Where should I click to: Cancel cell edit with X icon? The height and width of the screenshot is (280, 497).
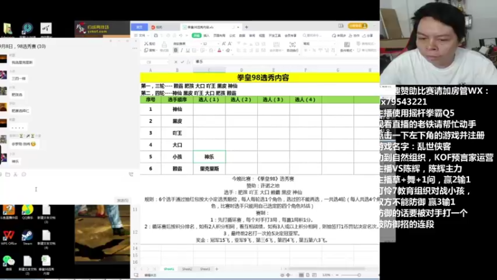(x=176, y=62)
